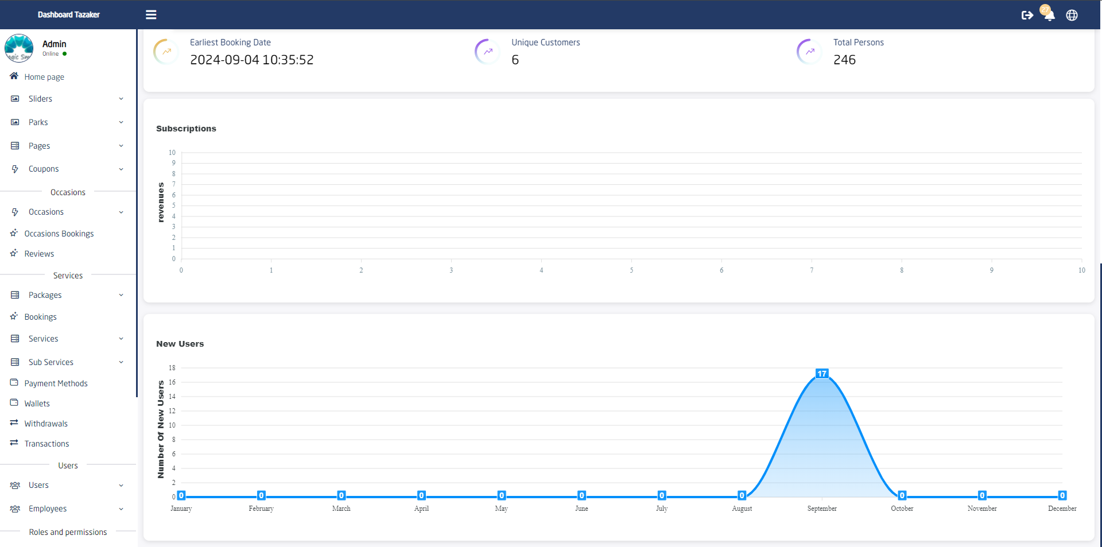The height and width of the screenshot is (547, 1102).
Task: Click the Dashboard Tazaker title
Action: (x=69, y=15)
